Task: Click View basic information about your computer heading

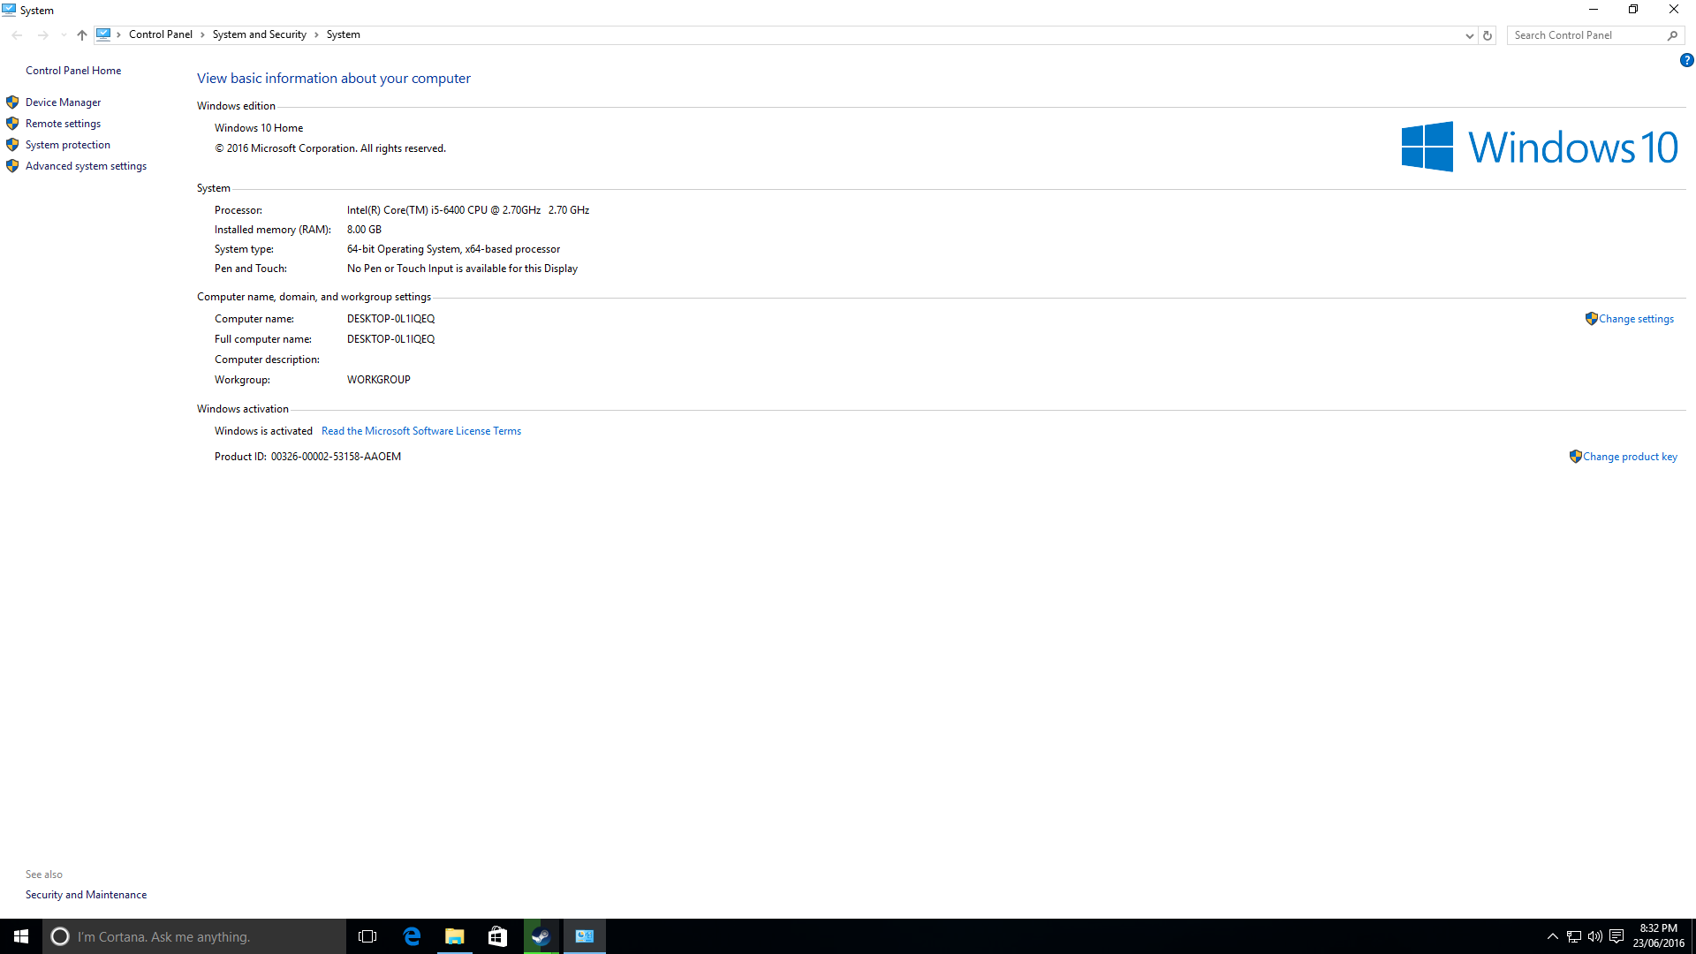Action: pyautogui.click(x=334, y=79)
